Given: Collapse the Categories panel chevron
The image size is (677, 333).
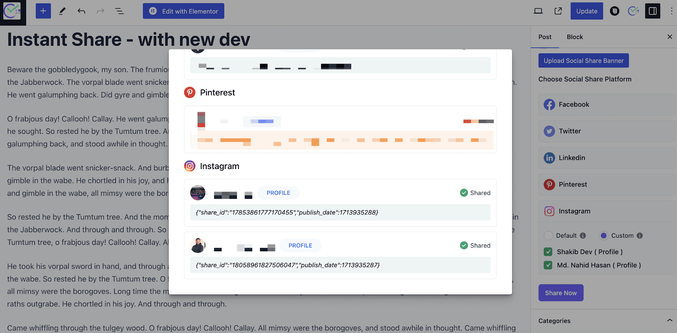Looking at the screenshot, I should [x=669, y=320].
